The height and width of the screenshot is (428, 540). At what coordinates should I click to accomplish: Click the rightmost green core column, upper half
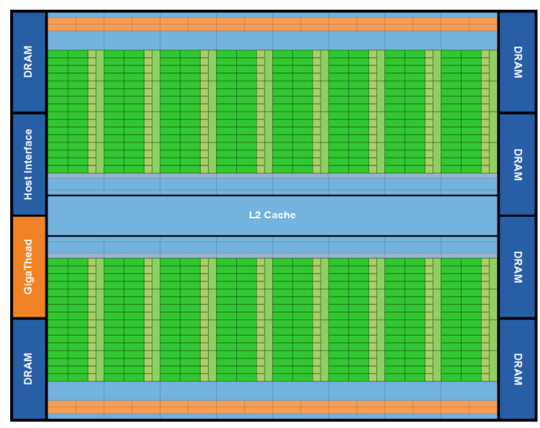[461, 111]
